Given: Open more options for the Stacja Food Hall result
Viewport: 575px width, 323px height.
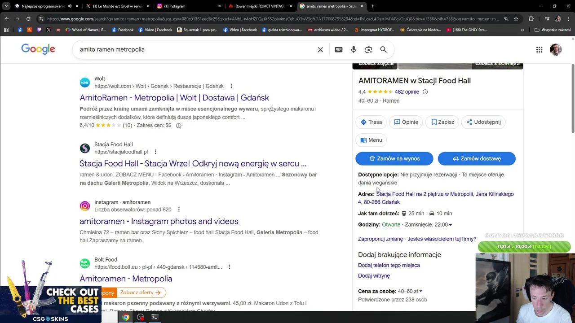Looking at the screenshot, I should 155,152.
